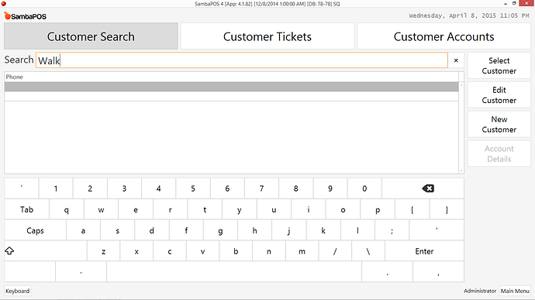The height and width of the screenshot is (300, 535).
Task: Tap the l key on the keyboard
Action: point(357,230)
